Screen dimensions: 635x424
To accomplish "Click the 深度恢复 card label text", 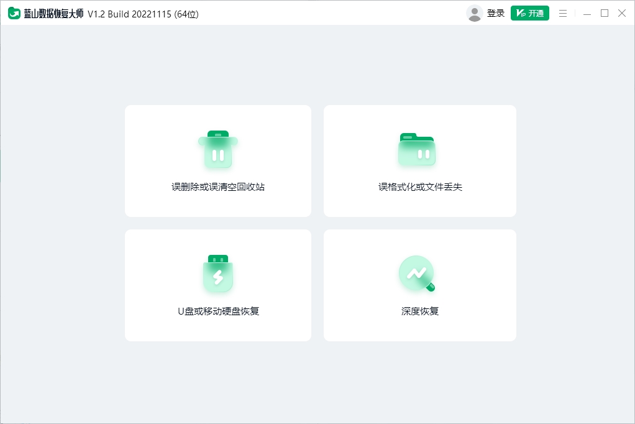I will pos(419,311).
